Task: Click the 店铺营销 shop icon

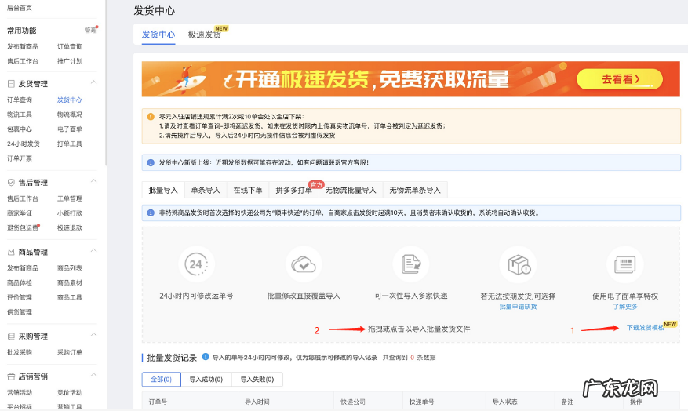Action: point(11,376)
